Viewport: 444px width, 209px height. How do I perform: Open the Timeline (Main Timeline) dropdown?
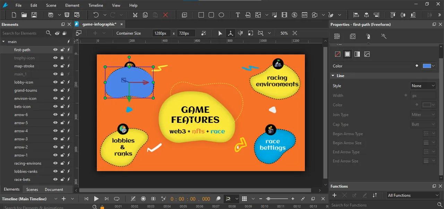coord(56,199)
